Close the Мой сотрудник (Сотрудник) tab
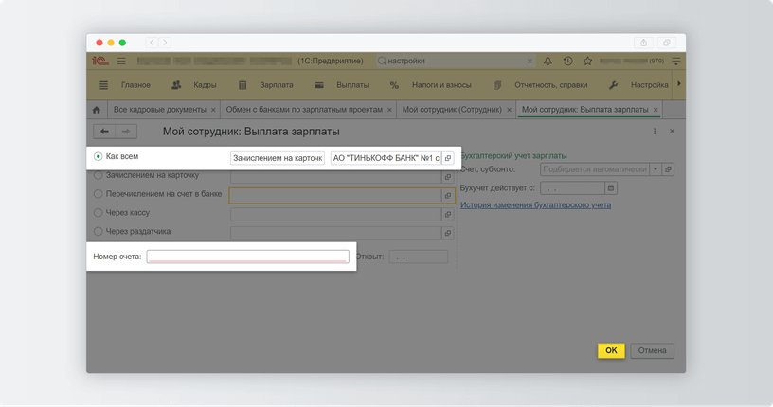Viewport: 773px width, 407px height. tap(509, 110)
